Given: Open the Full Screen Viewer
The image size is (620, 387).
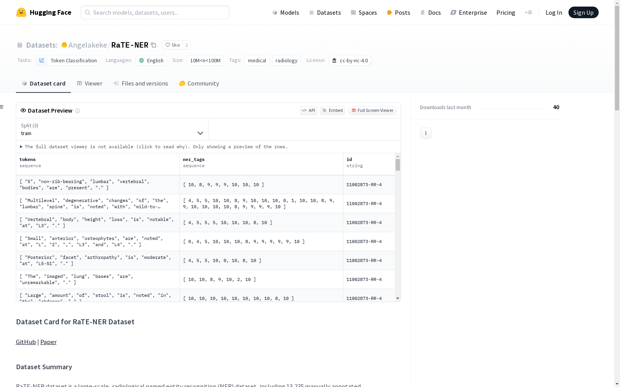Looking at the screenshot, I should point(372,110).
